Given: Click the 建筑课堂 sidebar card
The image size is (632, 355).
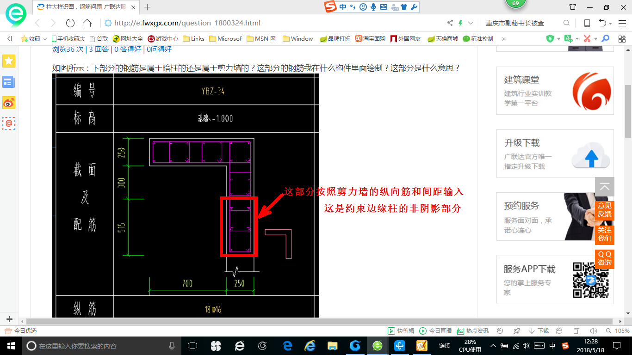Looking at the screenshot, I should point(555,91).
